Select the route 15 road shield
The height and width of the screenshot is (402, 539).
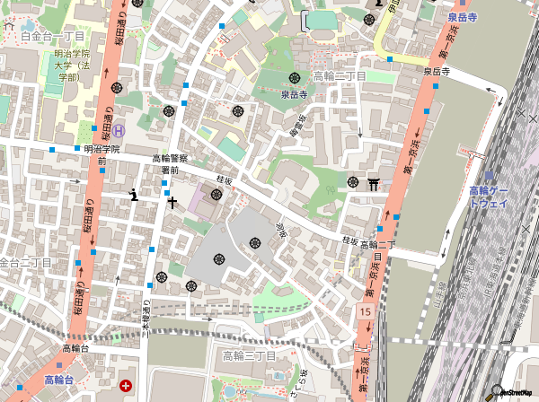364,310
